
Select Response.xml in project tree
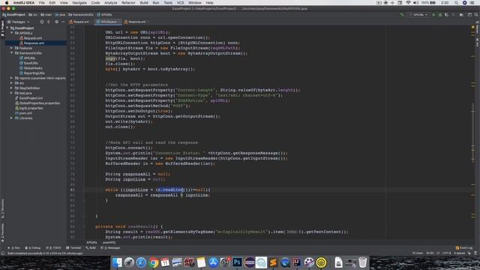tap(34, 43)
